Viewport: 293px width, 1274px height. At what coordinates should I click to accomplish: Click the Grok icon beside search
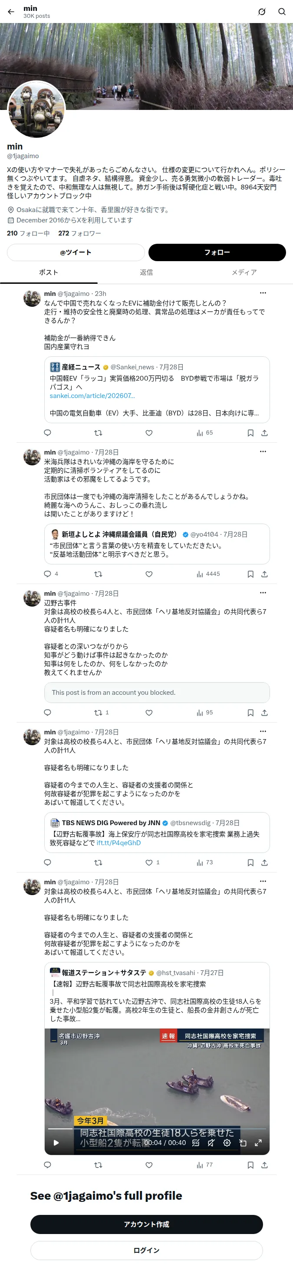(262, 12)
